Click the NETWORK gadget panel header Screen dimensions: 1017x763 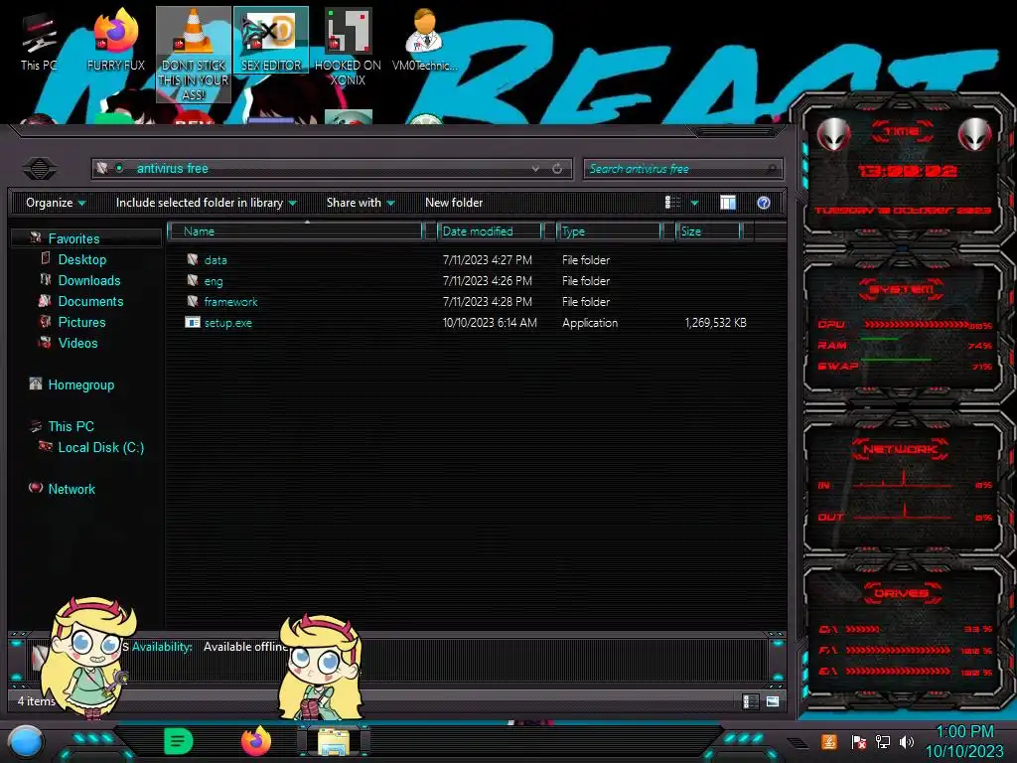coord(900,449)
